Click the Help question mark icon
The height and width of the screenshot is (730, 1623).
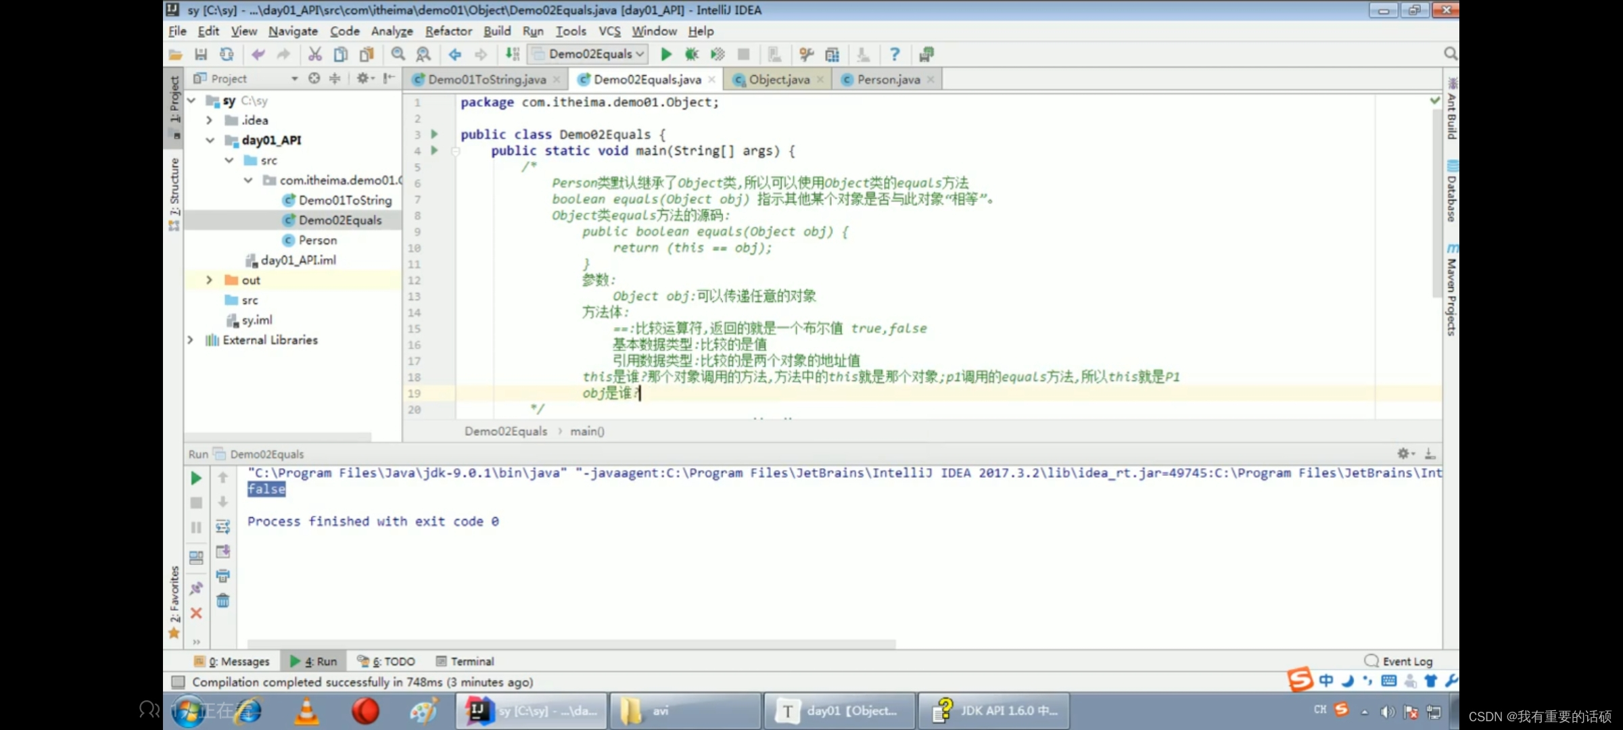[895, 54]
